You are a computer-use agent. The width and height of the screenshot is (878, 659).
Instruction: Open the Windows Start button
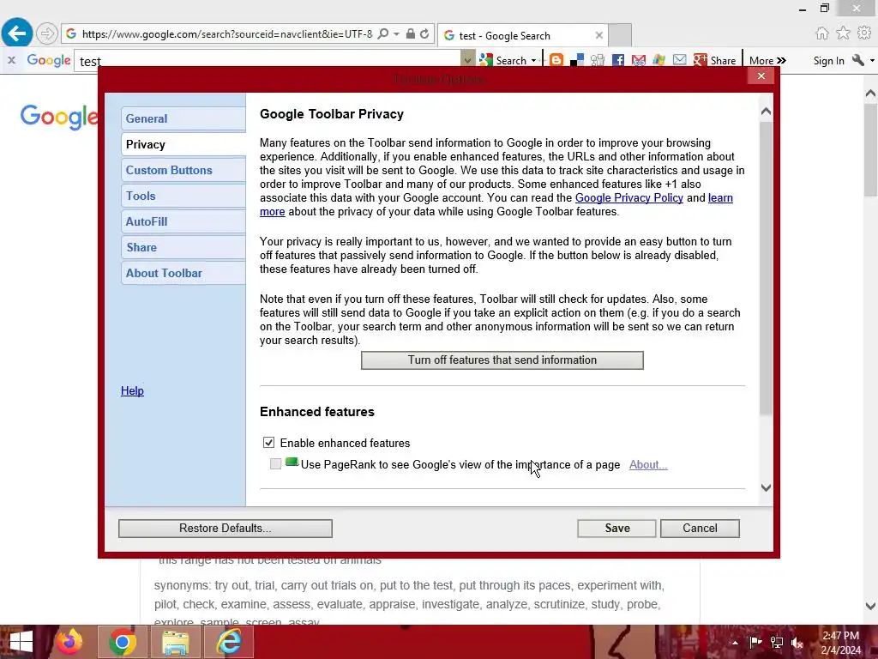[21, 642]
